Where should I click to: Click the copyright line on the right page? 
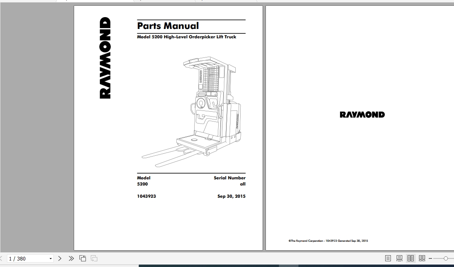328,241
